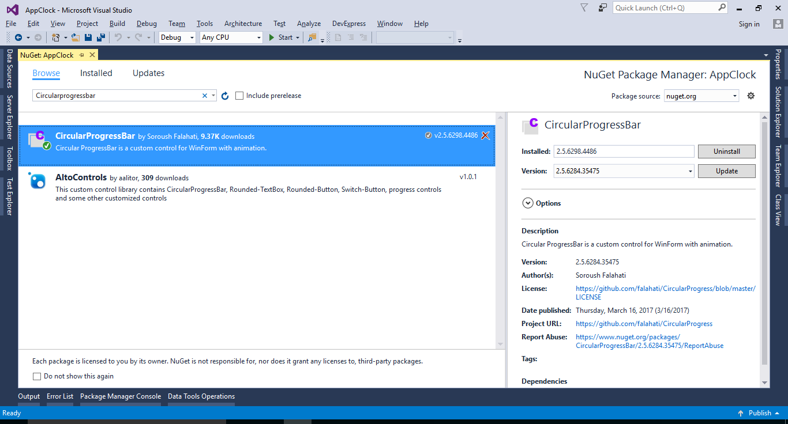This screenshot has width=788, height=424.
Task: Switch to the Browse tab
Action: pyautogui.click(x=46, y=73)
